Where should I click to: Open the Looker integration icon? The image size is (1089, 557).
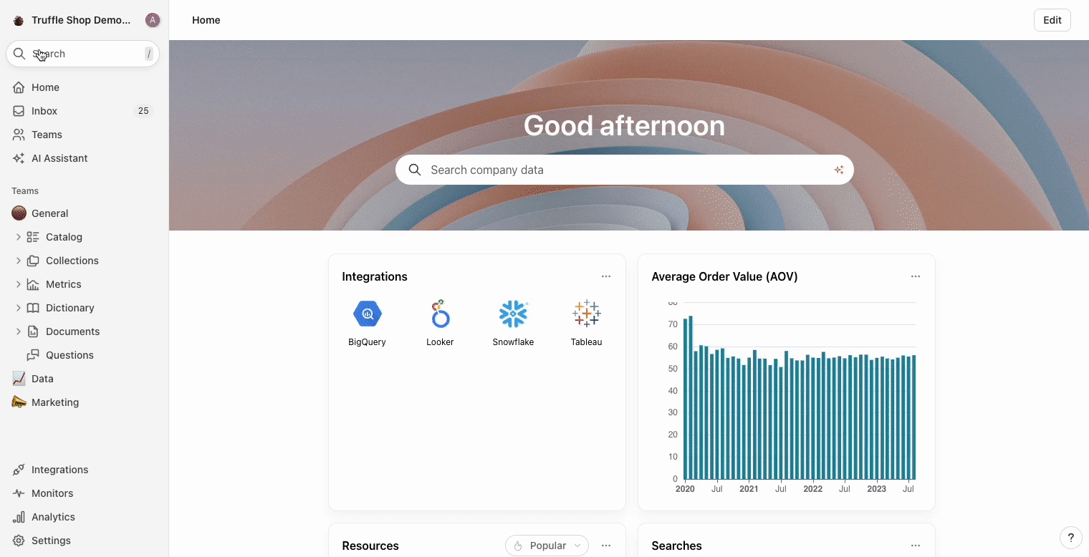440,314
